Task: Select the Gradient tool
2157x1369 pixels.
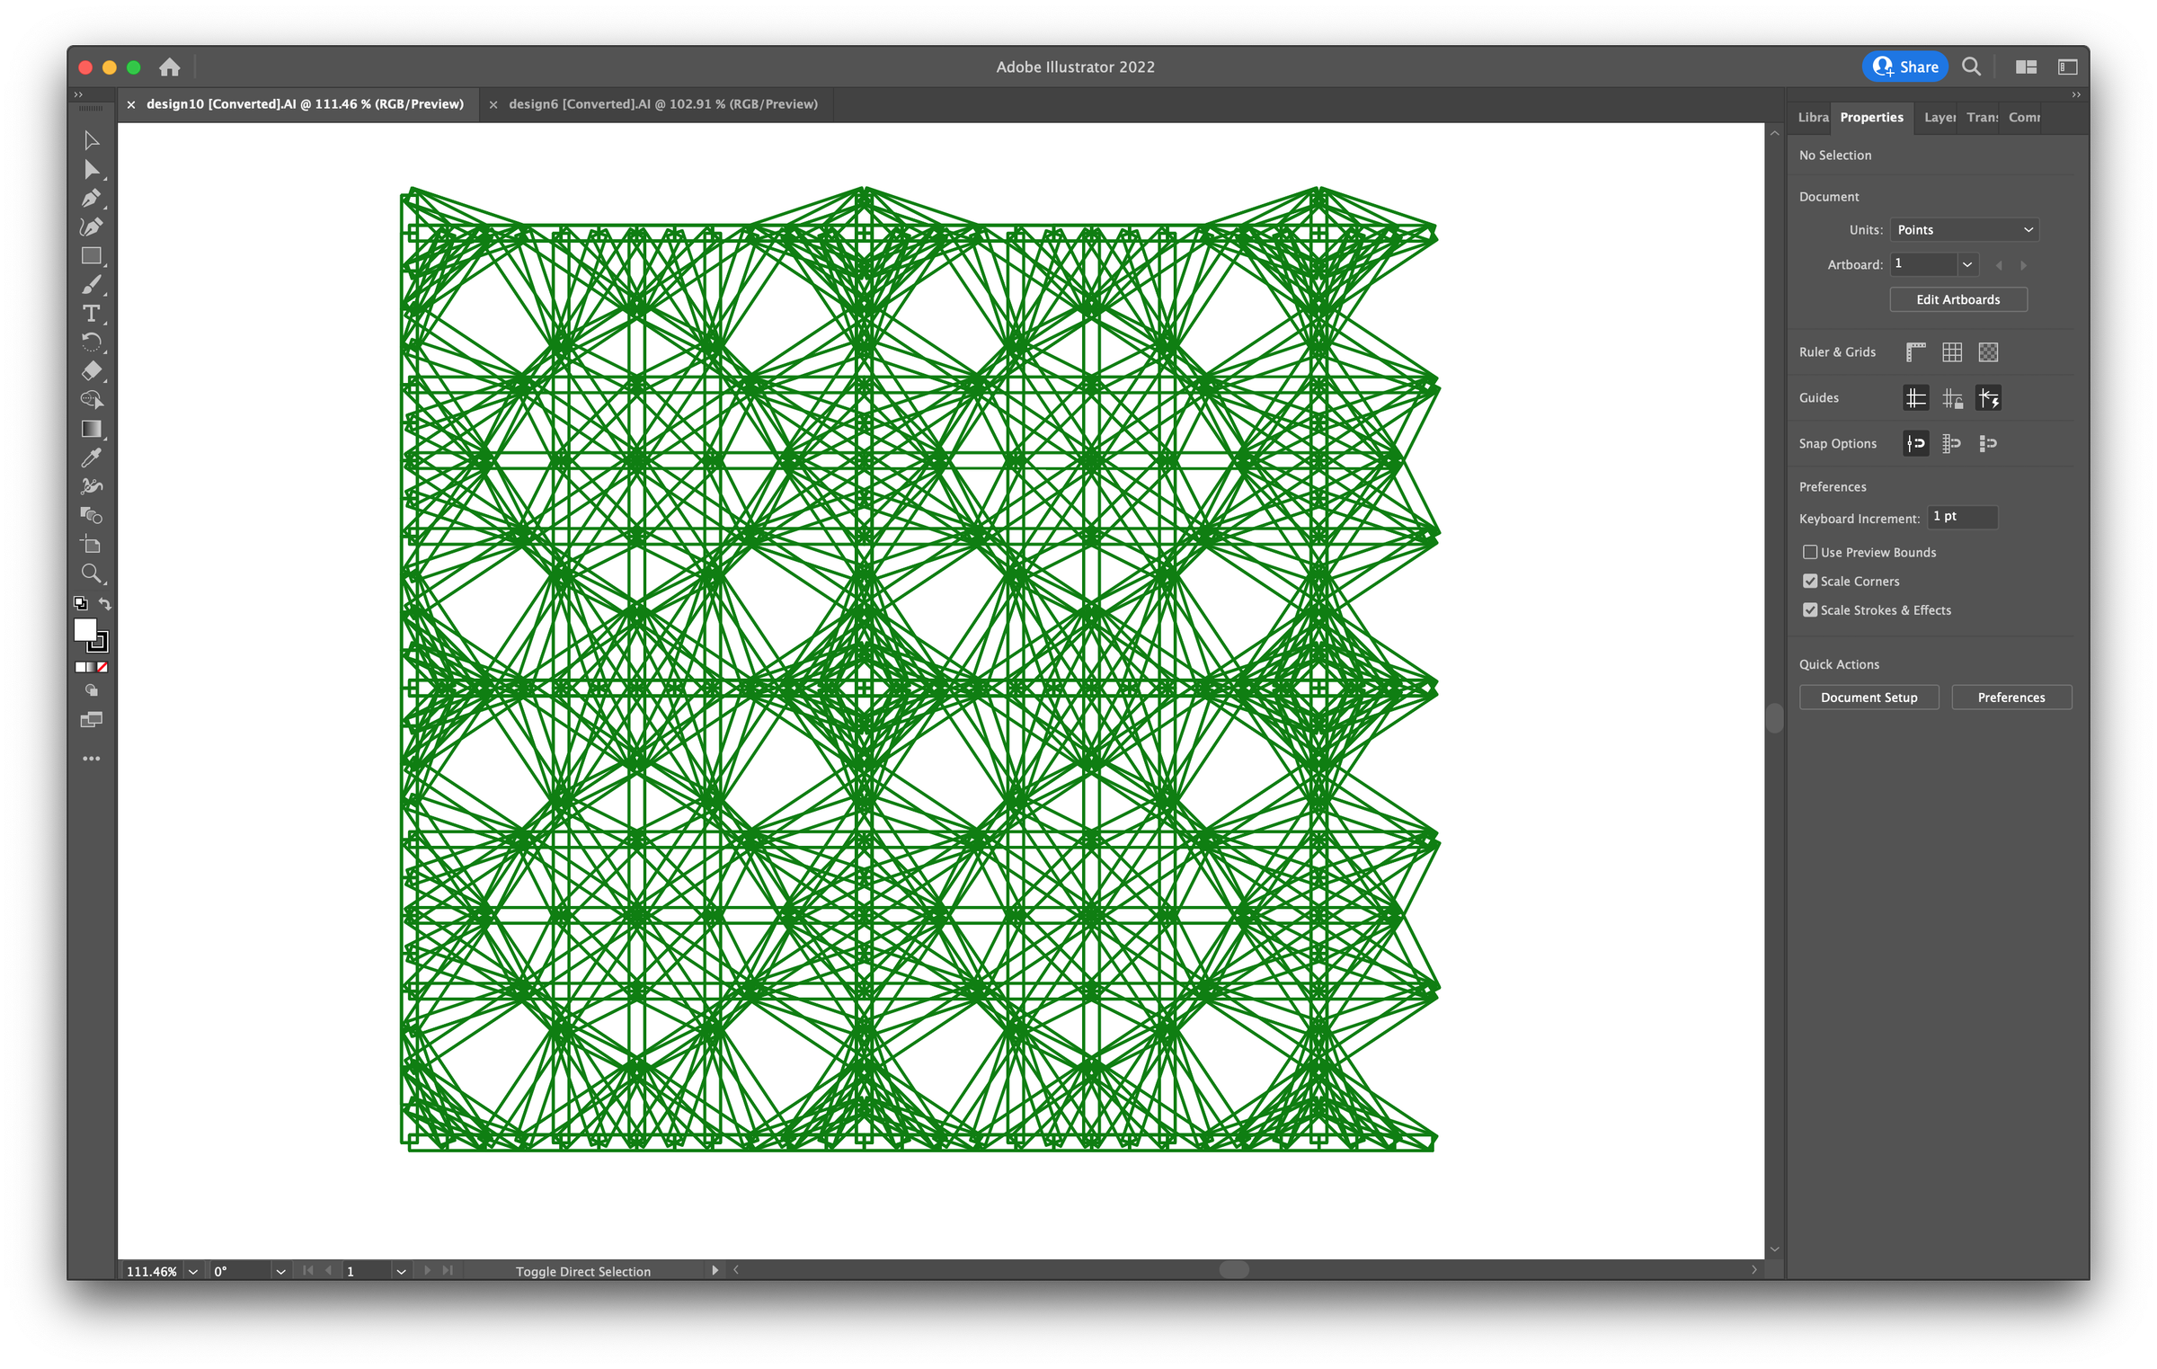Action: [x=93, y=426]
